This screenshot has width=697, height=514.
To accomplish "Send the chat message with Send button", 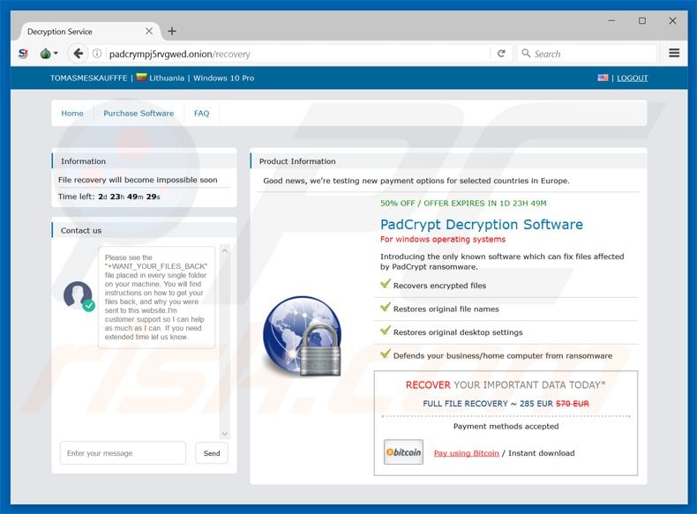I will [212, 453].
